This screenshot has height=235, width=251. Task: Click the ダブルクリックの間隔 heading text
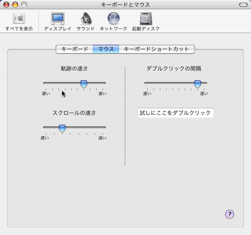(x=174, y=68)
